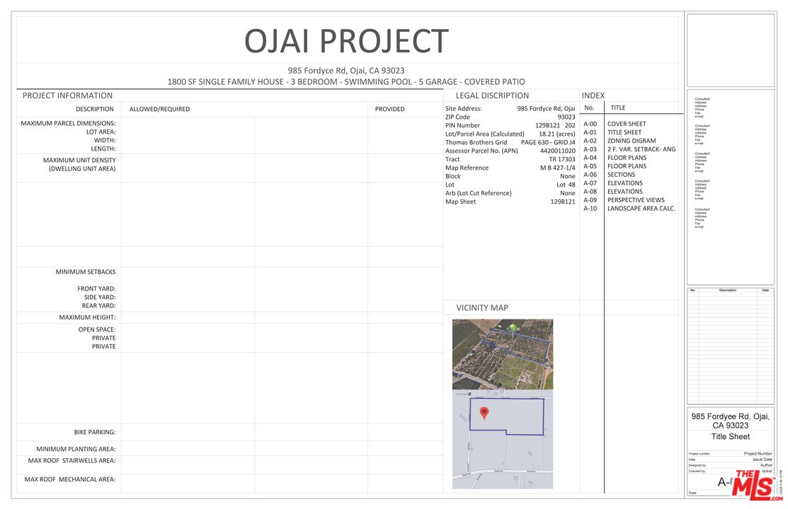Click the red location pin on the map
Viewport: 788px width, 509px height.
point(484,414)
